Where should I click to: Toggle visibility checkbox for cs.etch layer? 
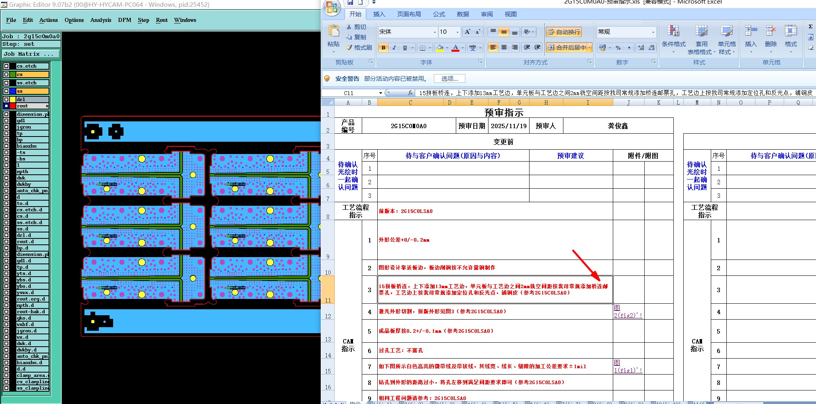coord(6,66)
